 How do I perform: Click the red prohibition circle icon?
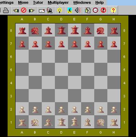pos(24,10)
